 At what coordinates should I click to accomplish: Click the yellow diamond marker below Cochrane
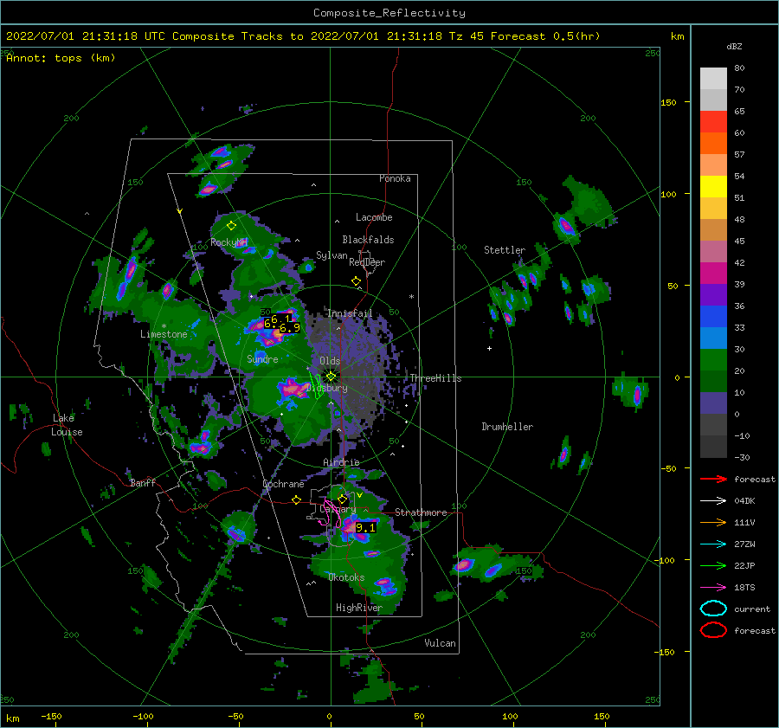(x=296, y=500)
